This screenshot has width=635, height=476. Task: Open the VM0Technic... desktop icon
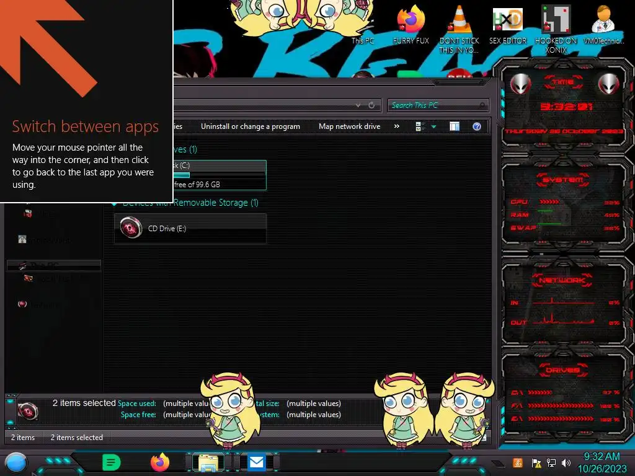[603, 24]
